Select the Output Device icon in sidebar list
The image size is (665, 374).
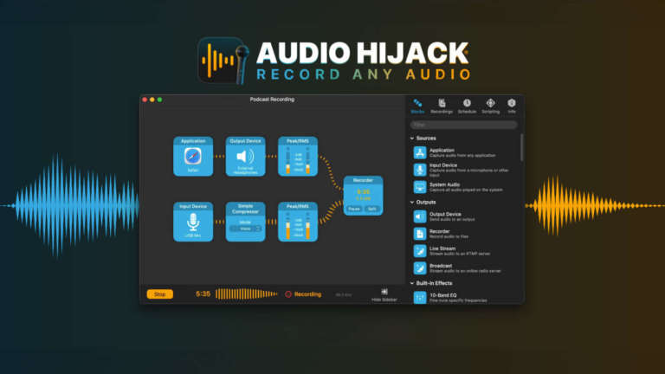click(x=420, y=216)
